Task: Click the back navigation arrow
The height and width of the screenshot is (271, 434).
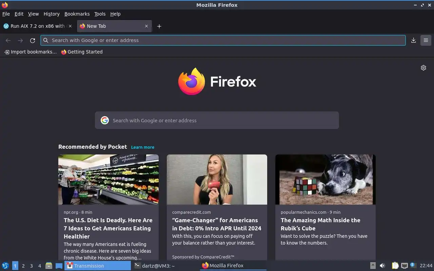Action: tap(8, 40)
